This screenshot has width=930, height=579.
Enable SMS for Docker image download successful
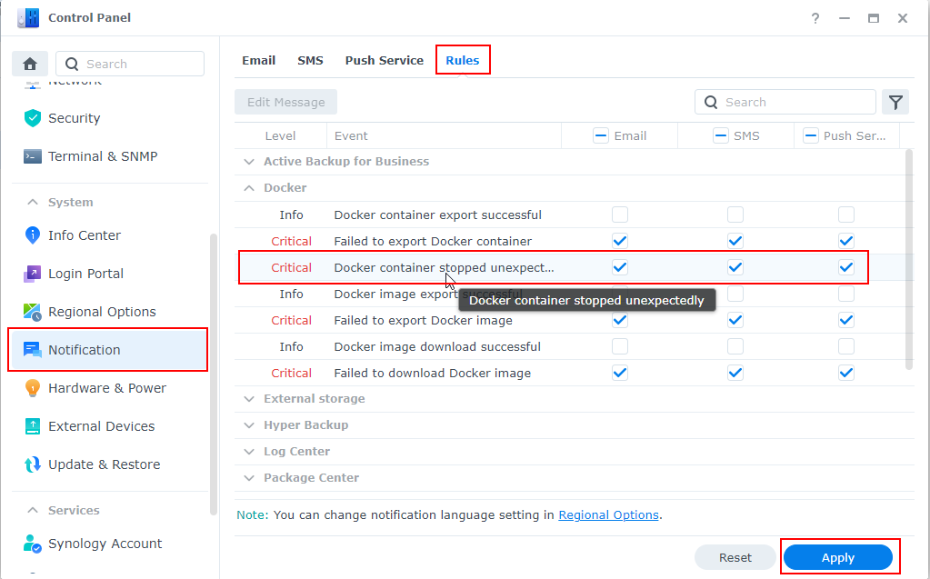[735, 346]
